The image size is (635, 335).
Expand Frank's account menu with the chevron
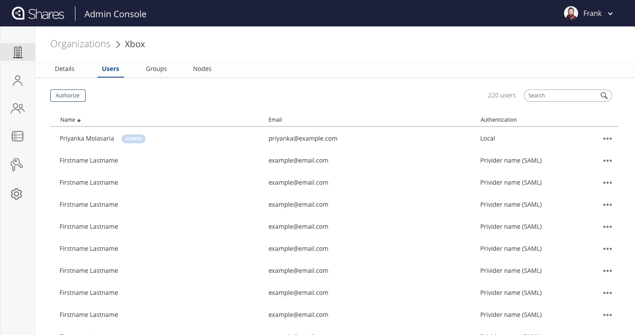tap(610, 14)
